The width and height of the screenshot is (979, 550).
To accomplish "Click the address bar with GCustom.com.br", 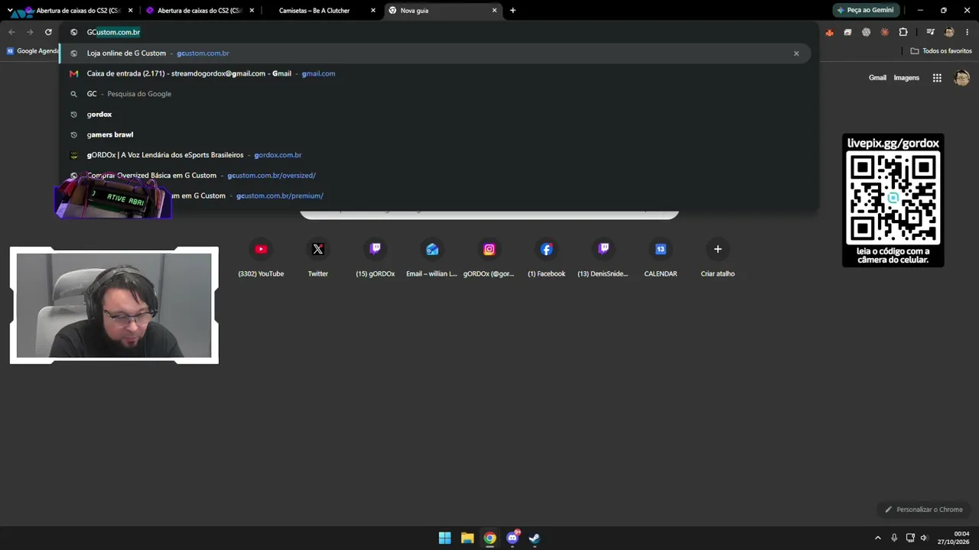I will point(439,32).
